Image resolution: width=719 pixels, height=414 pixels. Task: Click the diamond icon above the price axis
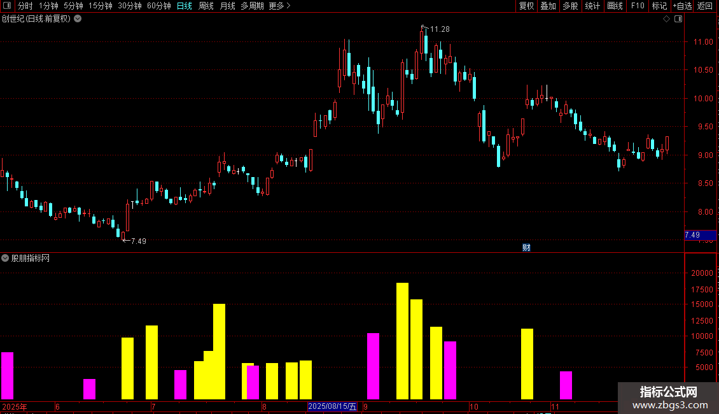667,19
